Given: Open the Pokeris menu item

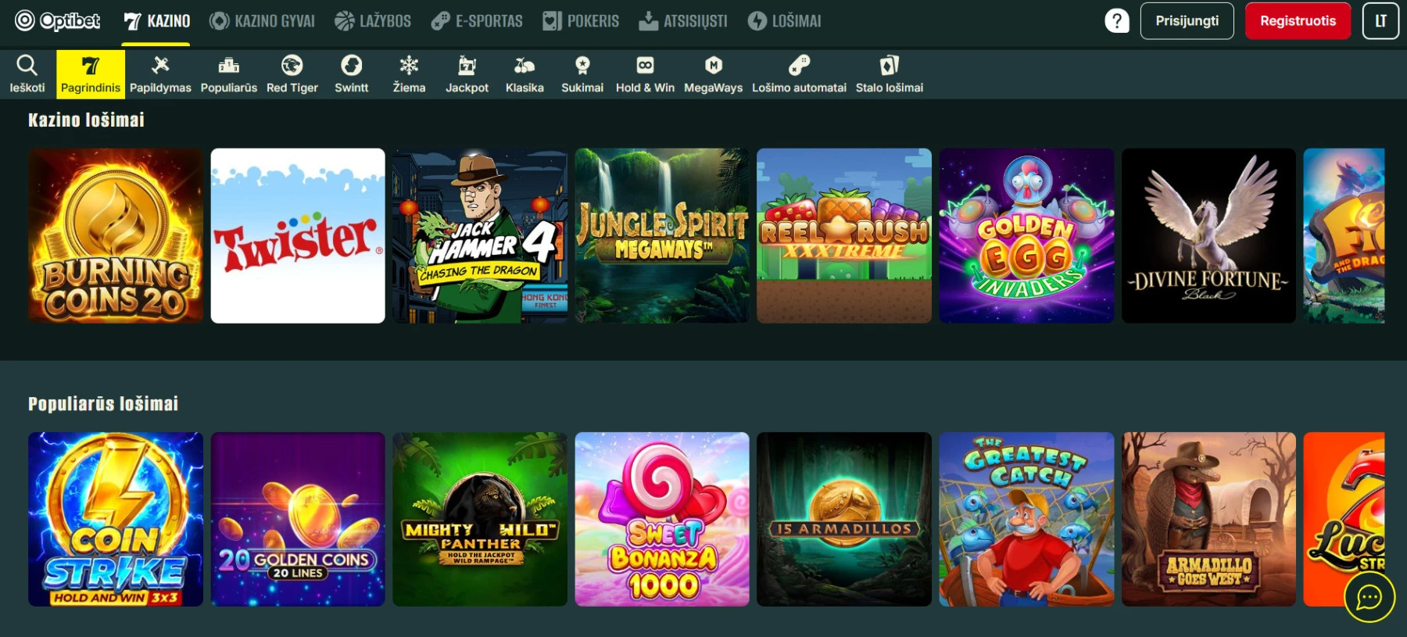Looking at the screenshot, I should [x=581, y=21].
